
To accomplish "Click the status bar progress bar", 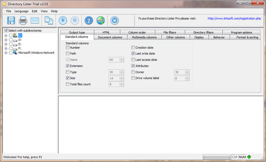I will pyautogui.click(x=217, y=157).
